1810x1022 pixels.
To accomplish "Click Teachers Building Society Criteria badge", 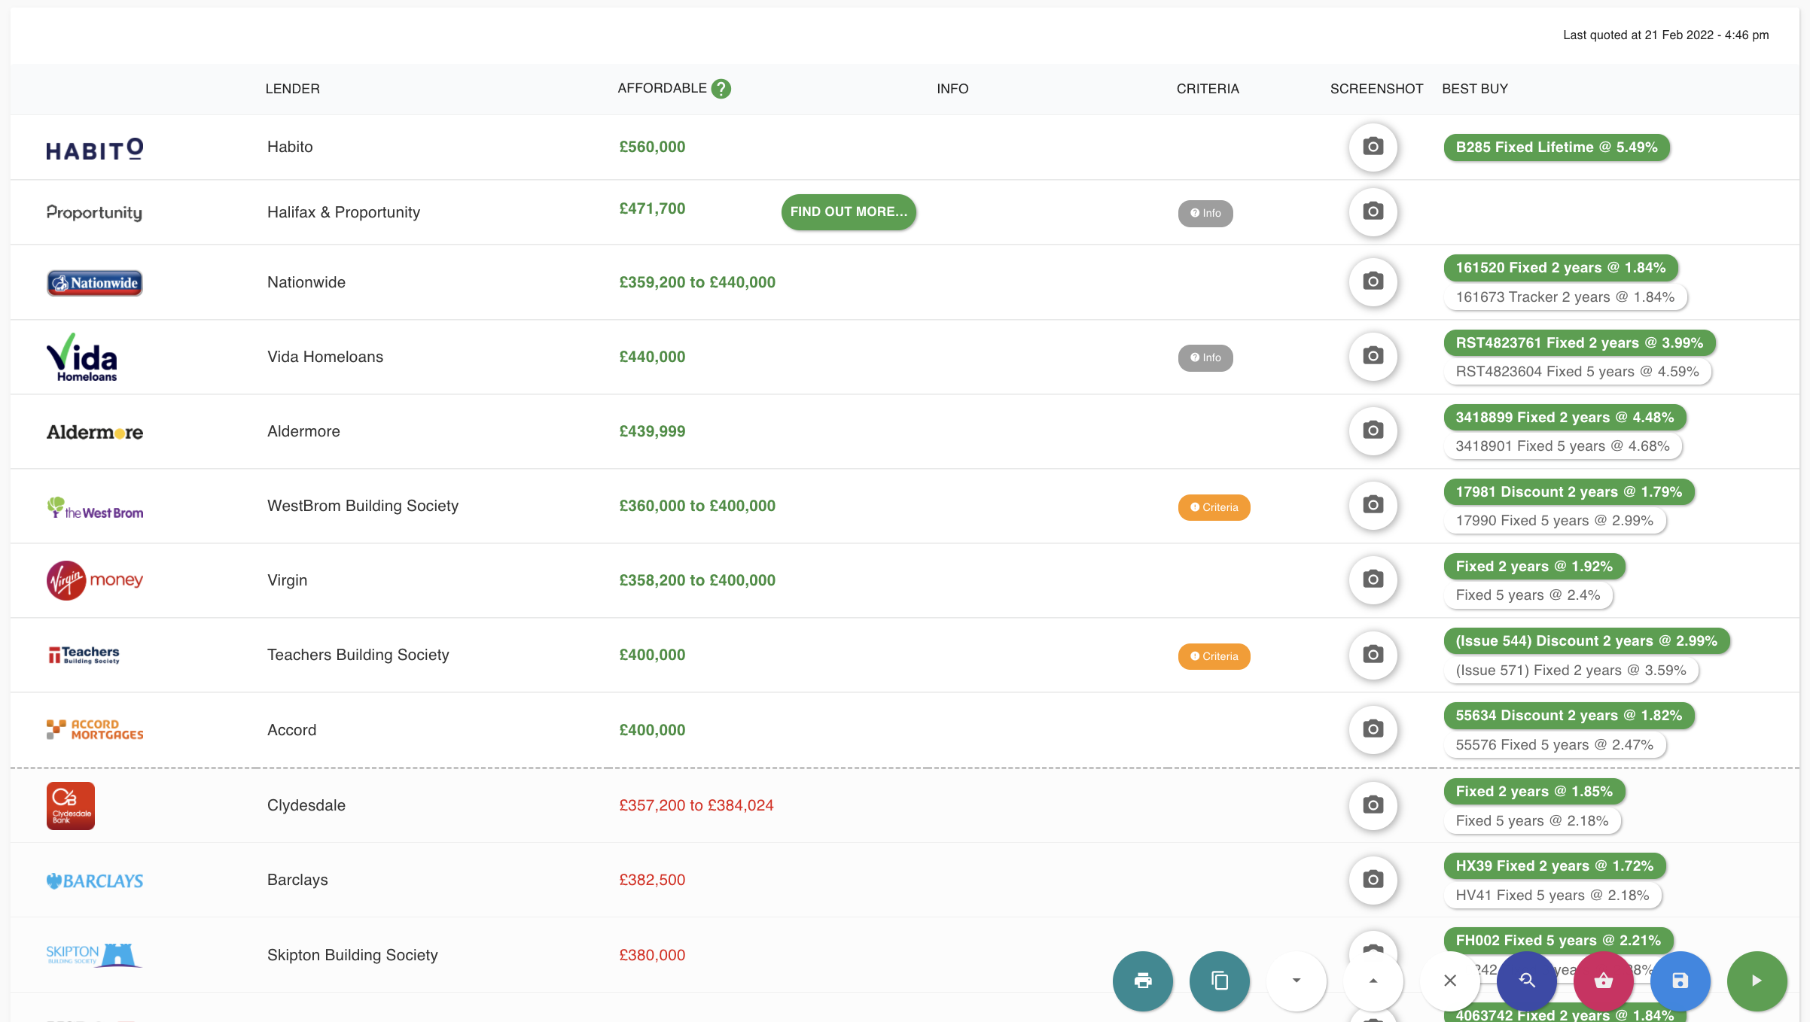I will tap(1214, 656).
